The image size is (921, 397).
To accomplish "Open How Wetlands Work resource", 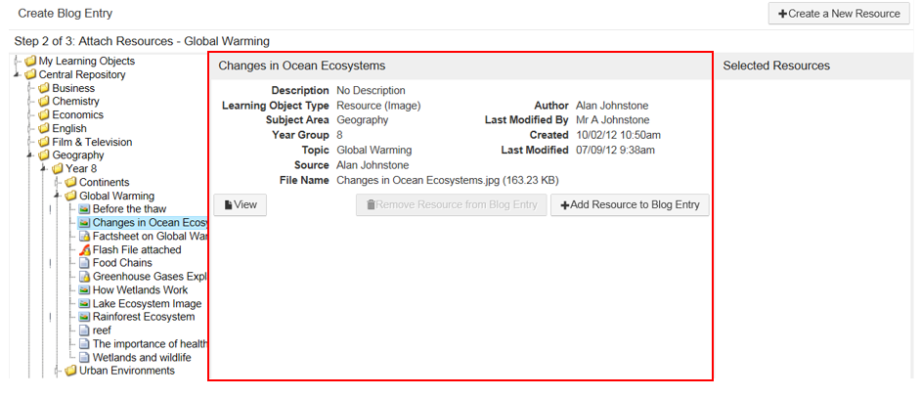I will (x=140, y=290).
